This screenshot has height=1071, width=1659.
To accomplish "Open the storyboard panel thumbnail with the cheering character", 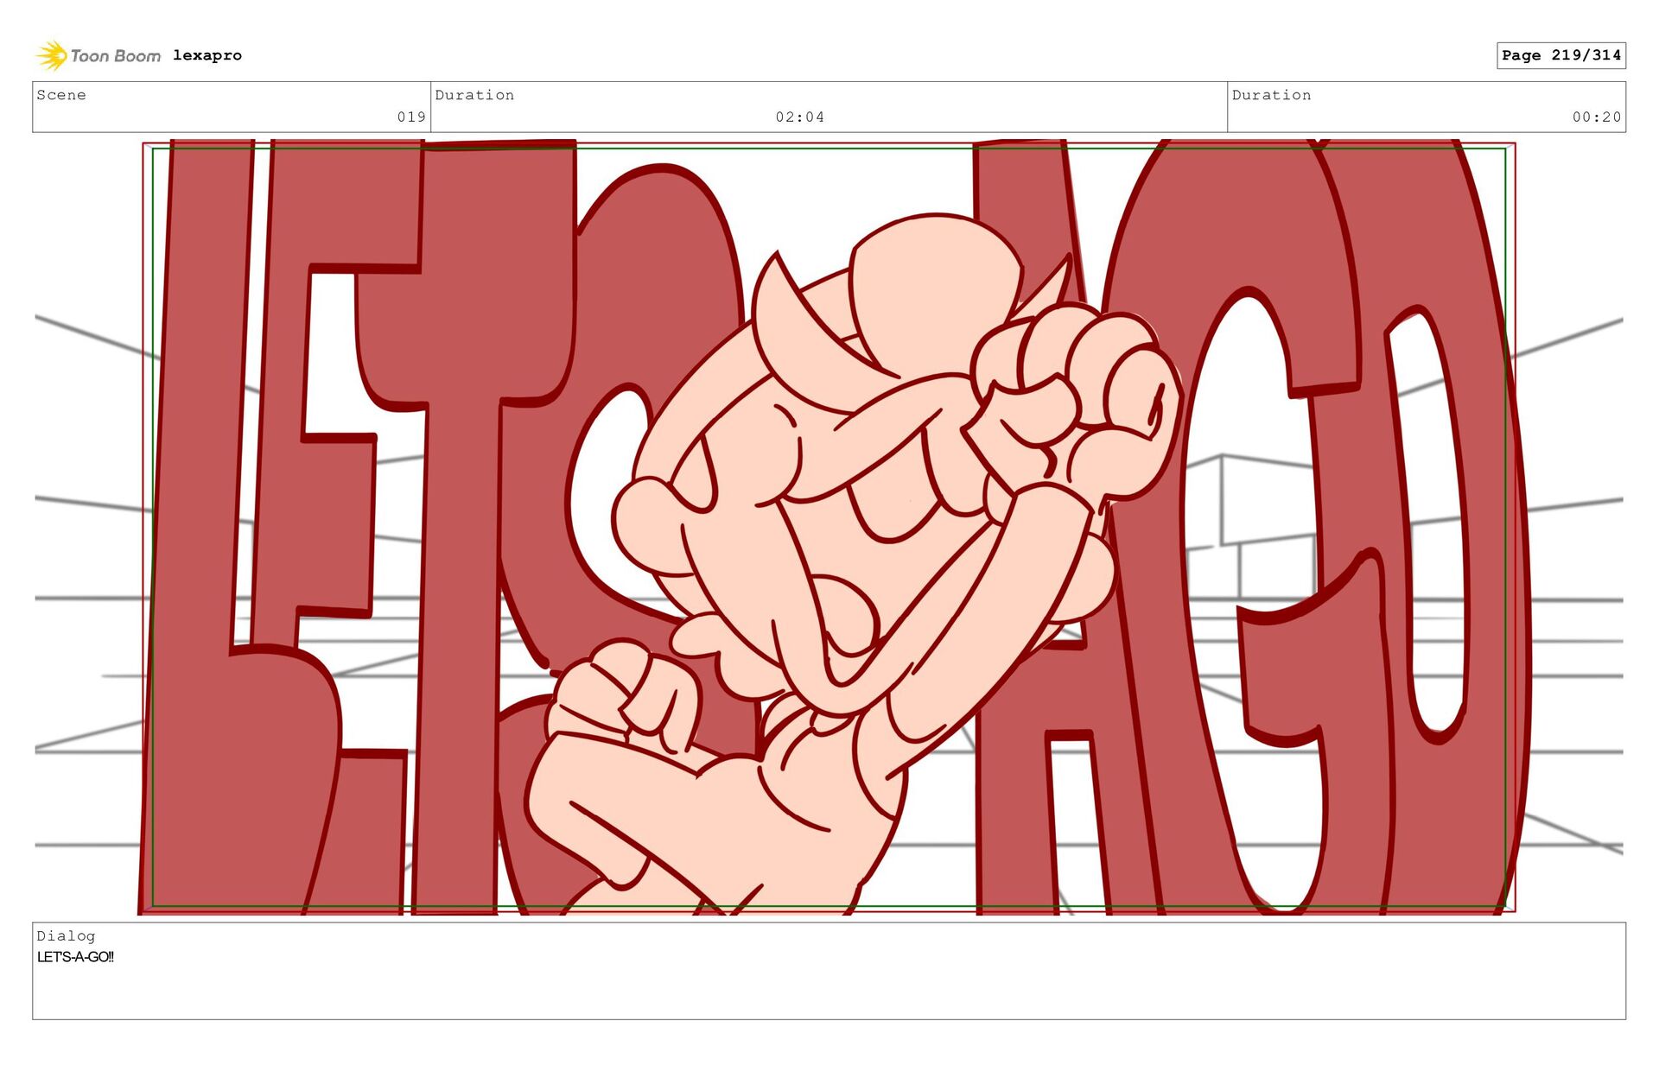I will coord(829,527).
